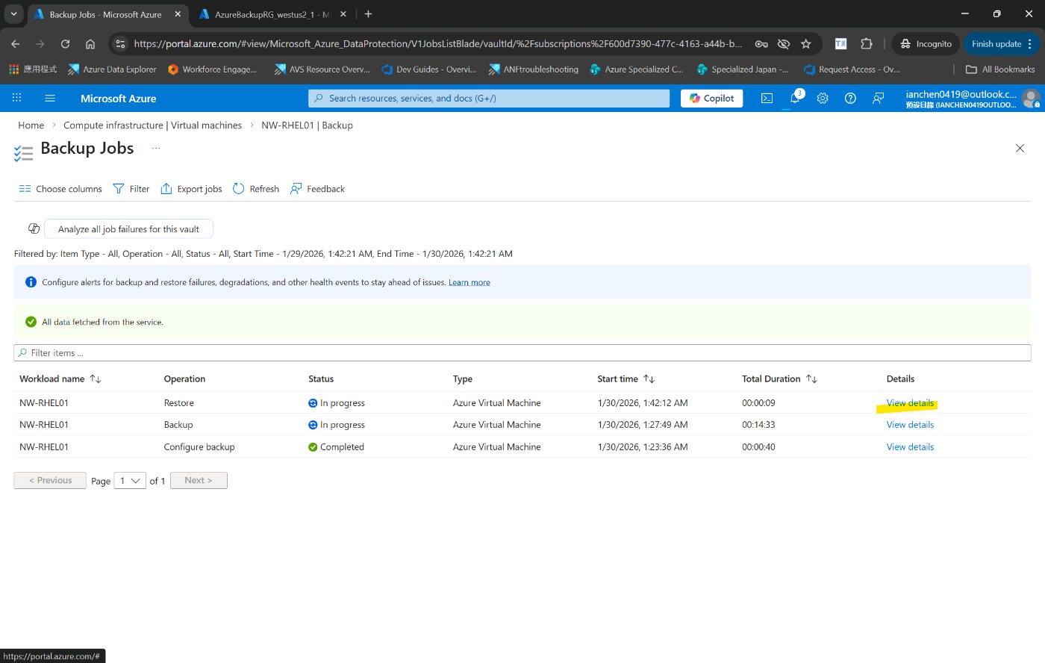Go to Home breadcrumb
Viewport: 1045px width, 663px height.
pyautogui.click(x=31, y=125)
